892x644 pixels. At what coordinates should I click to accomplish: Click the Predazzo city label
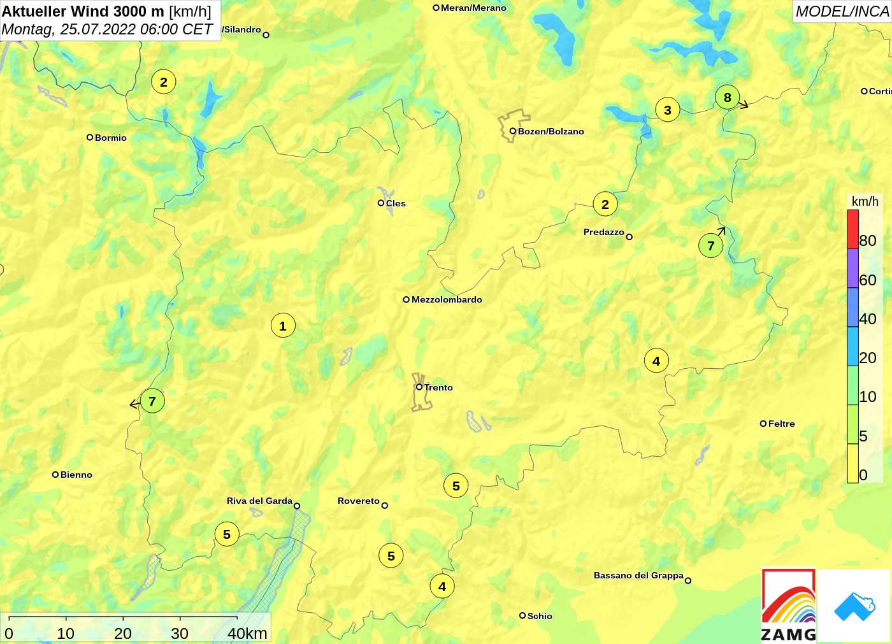[604, 232]
